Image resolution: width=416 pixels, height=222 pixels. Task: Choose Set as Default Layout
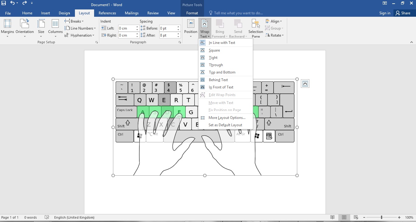226,125
